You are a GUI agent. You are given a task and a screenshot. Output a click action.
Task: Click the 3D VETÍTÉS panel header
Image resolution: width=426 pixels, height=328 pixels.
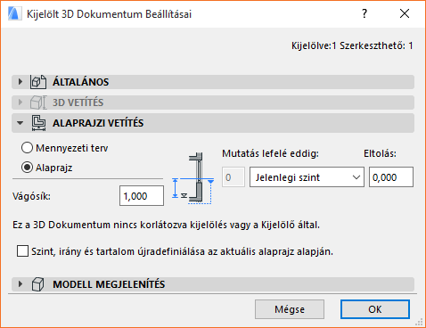pos(213,102)
